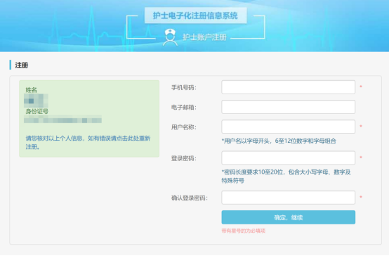Click the 确定，继续 button
389x256 pixels.
[289, 217]
